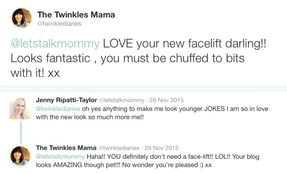Open The Twinkles Mama profile from header name
Image resolution: width=287 pixels, height=173 pixels.
tap(76, 15)
